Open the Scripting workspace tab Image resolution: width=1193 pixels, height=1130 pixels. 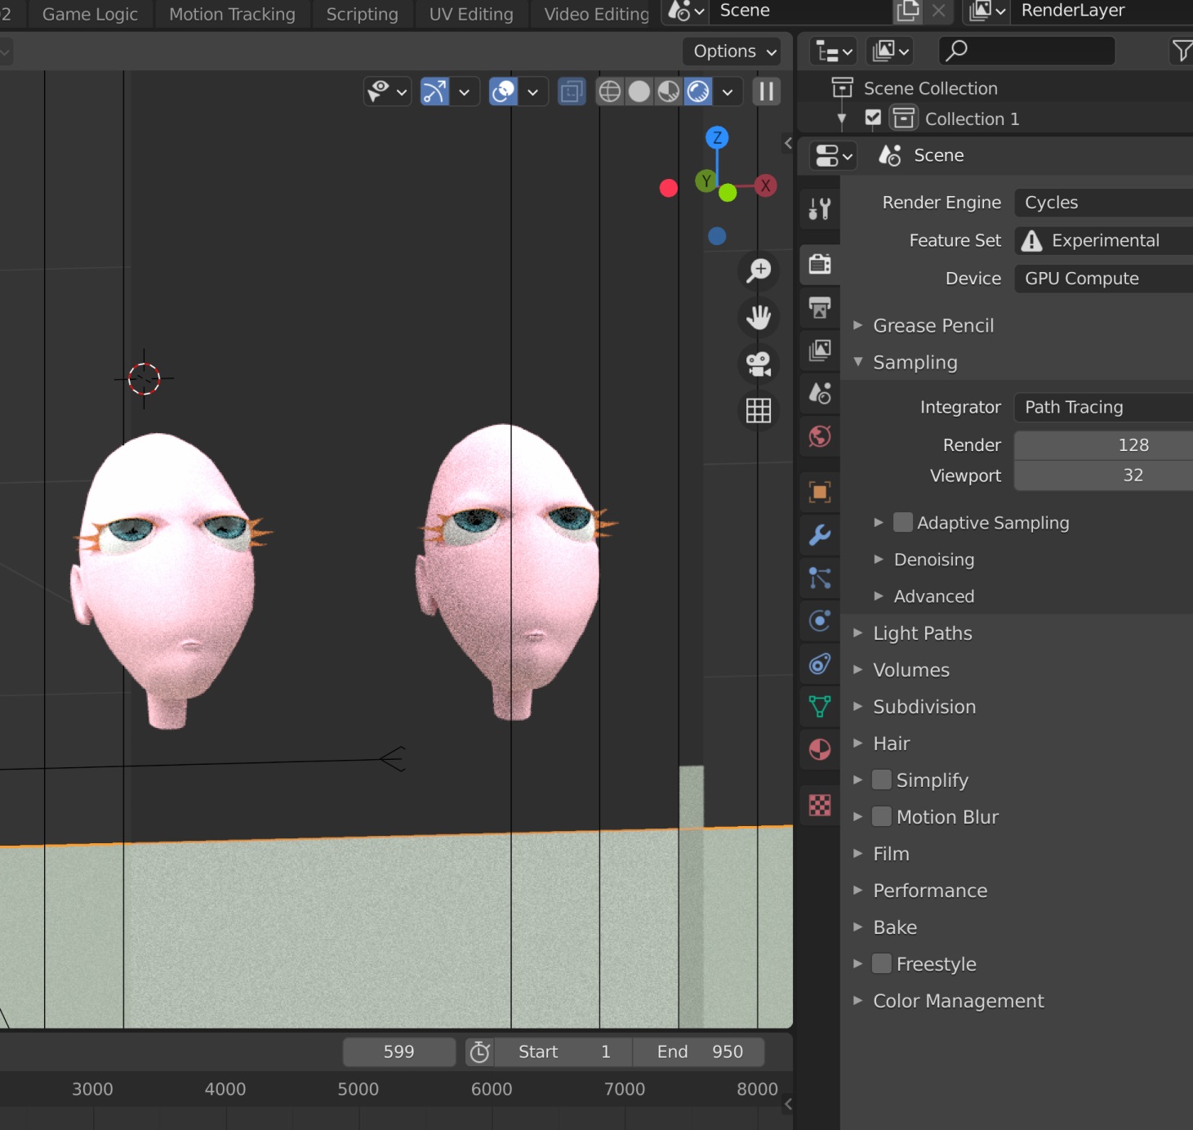coord(362,14)
